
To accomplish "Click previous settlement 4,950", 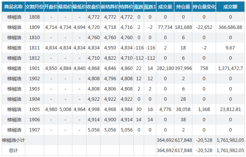I will click(x=110, y=48).
